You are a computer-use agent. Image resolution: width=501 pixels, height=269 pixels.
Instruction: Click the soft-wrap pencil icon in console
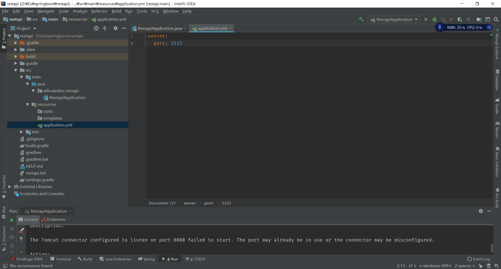point(21,230)
